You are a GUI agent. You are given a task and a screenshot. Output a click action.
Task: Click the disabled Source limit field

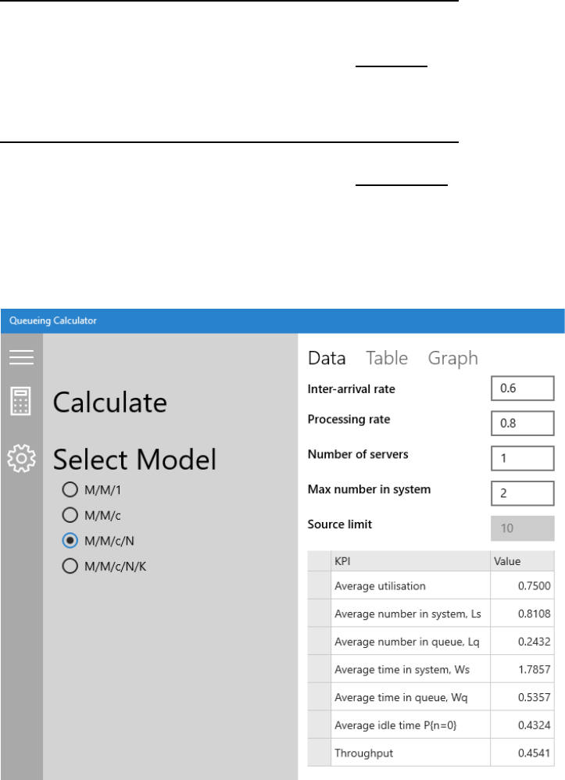pos(522,528)
